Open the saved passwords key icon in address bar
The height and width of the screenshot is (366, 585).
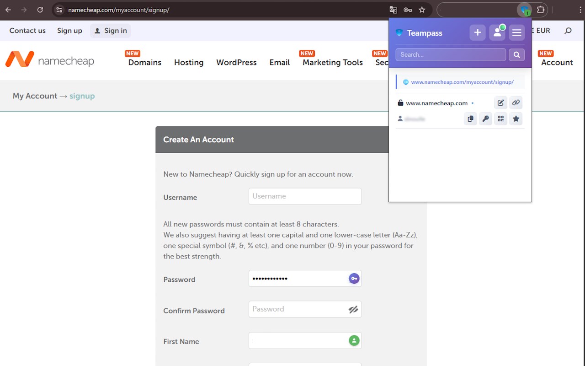408,10
